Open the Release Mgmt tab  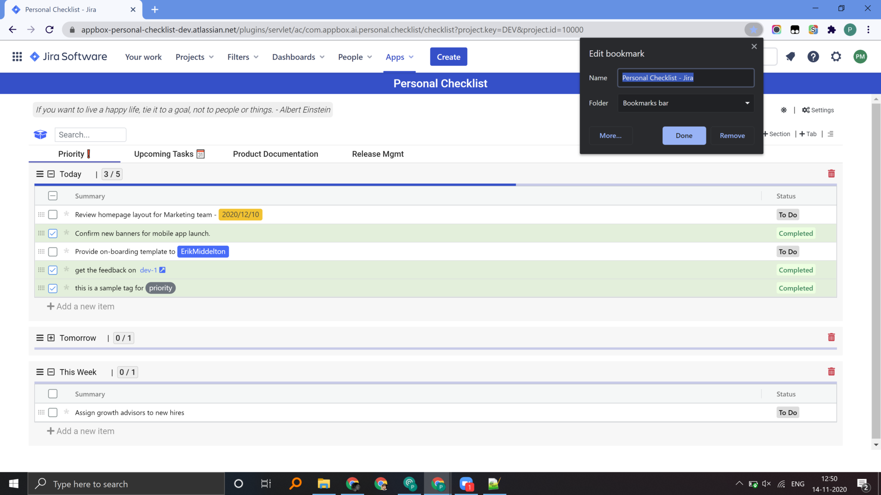coord(378,154)
